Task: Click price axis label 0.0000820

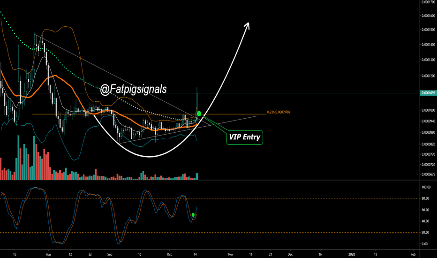Action: pyautogui.click(x=429, y=144)
